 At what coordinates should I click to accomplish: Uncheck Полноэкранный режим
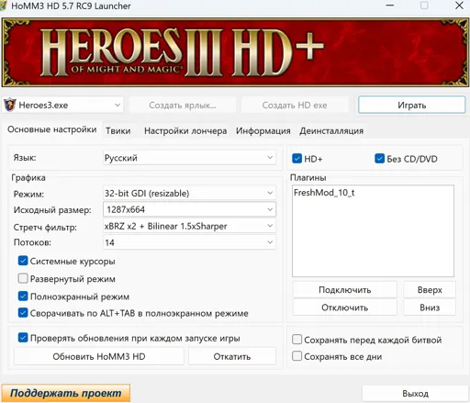[x=23, y=297]
